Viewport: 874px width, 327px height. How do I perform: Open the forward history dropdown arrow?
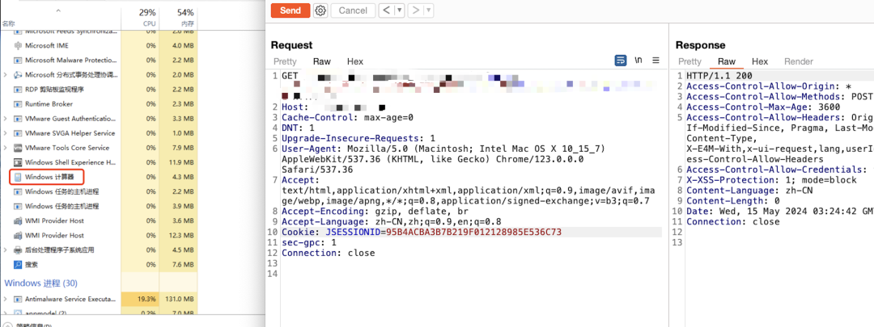428,10
